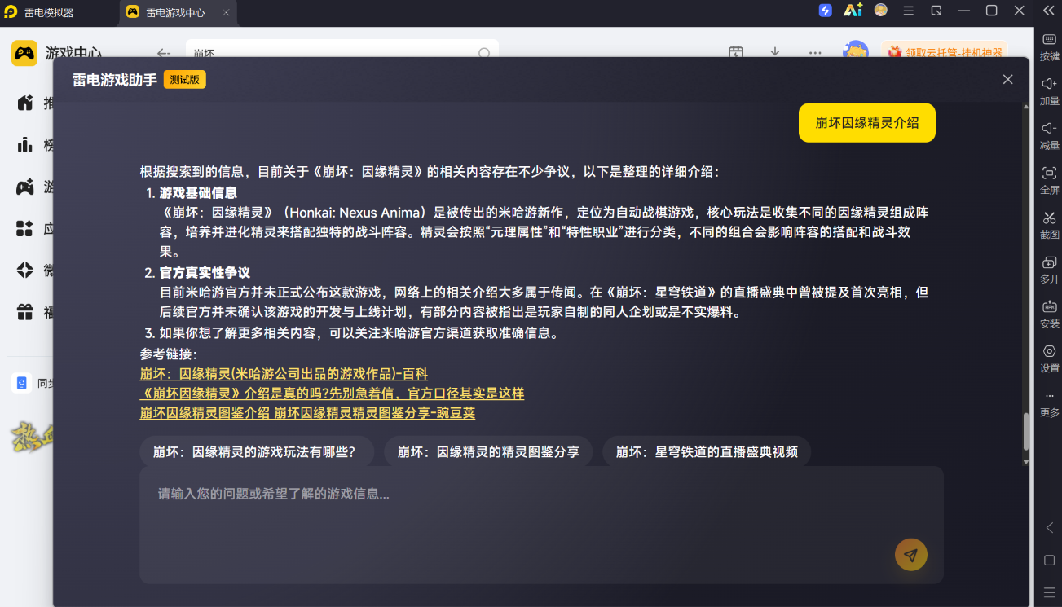The image size is (1062, 607).
Task: Toggle 全屏 fullscreen mode
Action: tap(1050, 180)
